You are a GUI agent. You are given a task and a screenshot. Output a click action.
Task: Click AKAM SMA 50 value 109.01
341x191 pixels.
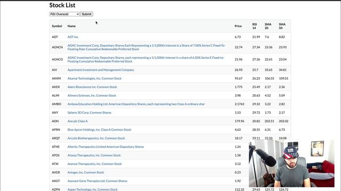click(283, 79)
